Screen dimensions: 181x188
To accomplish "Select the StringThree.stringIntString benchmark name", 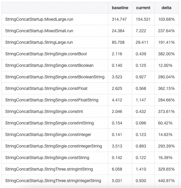I will tap(49, 169).
